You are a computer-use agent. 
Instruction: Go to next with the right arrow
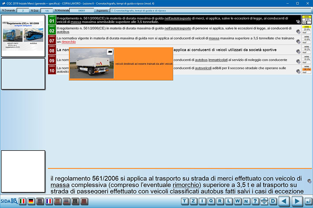(297, 201)
